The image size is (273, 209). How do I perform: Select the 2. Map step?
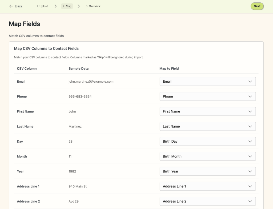tap(67, 6)
